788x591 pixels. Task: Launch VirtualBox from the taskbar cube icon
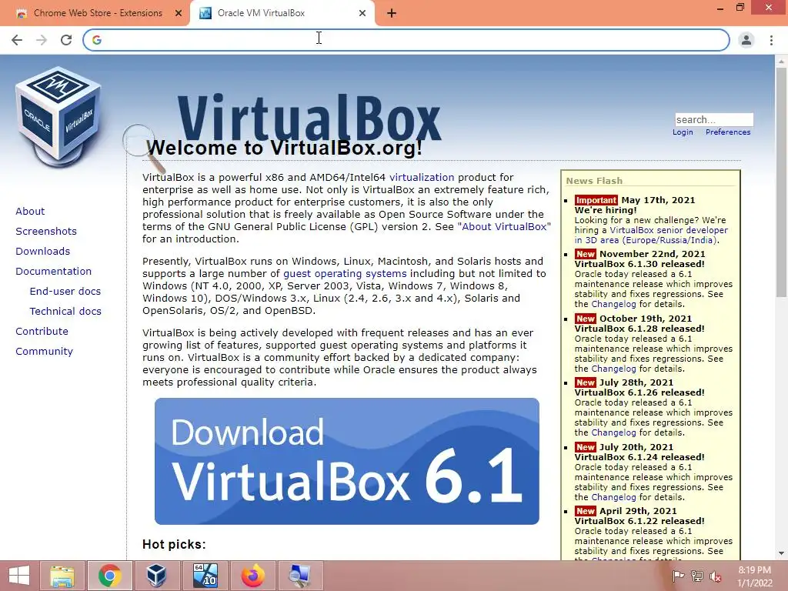[x=156, y=576]
